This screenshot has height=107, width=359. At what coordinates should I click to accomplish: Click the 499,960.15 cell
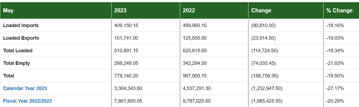point(214,25)
